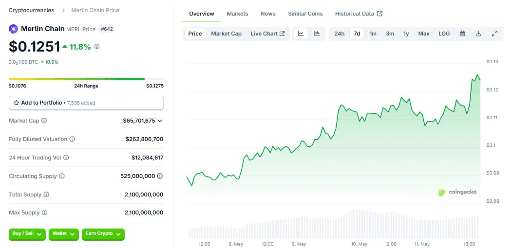Select the Max time range

point(424,34)
